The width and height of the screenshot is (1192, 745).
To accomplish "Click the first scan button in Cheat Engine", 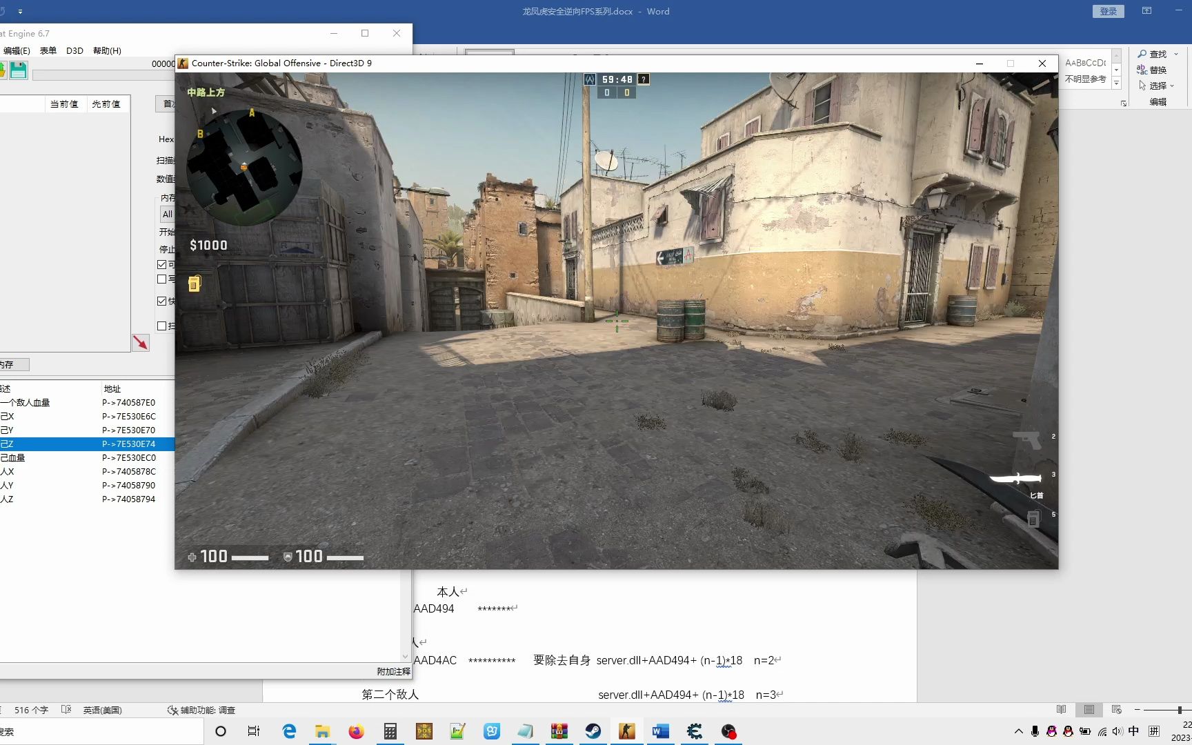I will (x=166, y=103).
